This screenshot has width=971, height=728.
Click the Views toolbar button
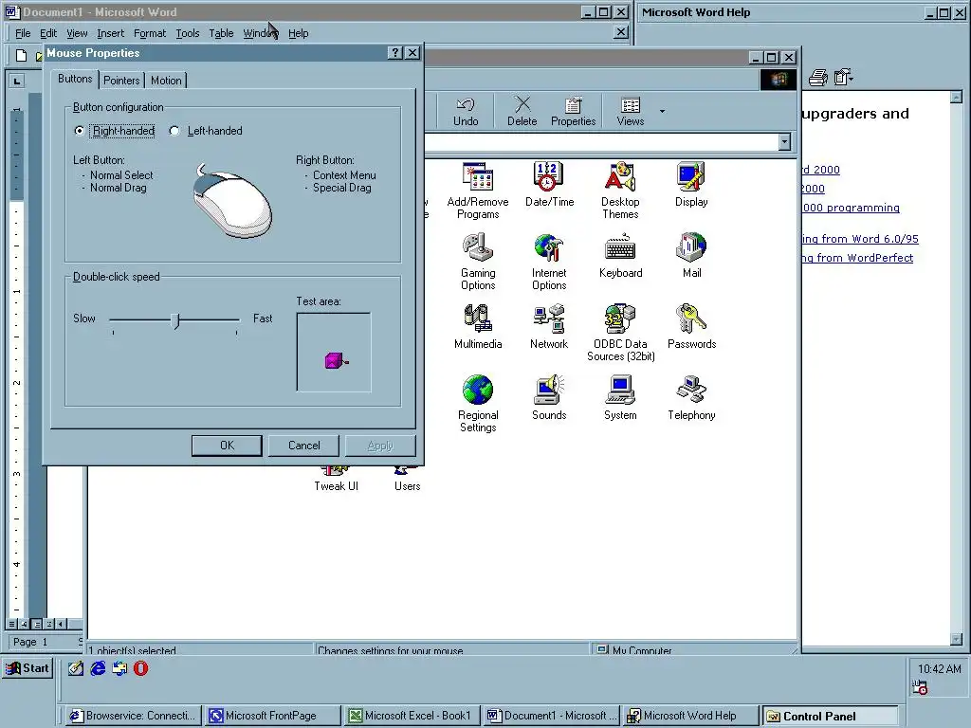[630, 112]
